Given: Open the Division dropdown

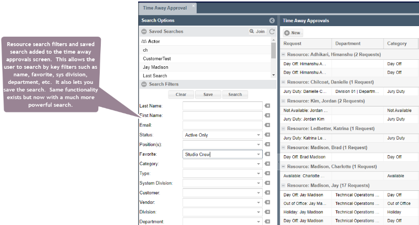Looking at the screenshot, I should [258, 212].
